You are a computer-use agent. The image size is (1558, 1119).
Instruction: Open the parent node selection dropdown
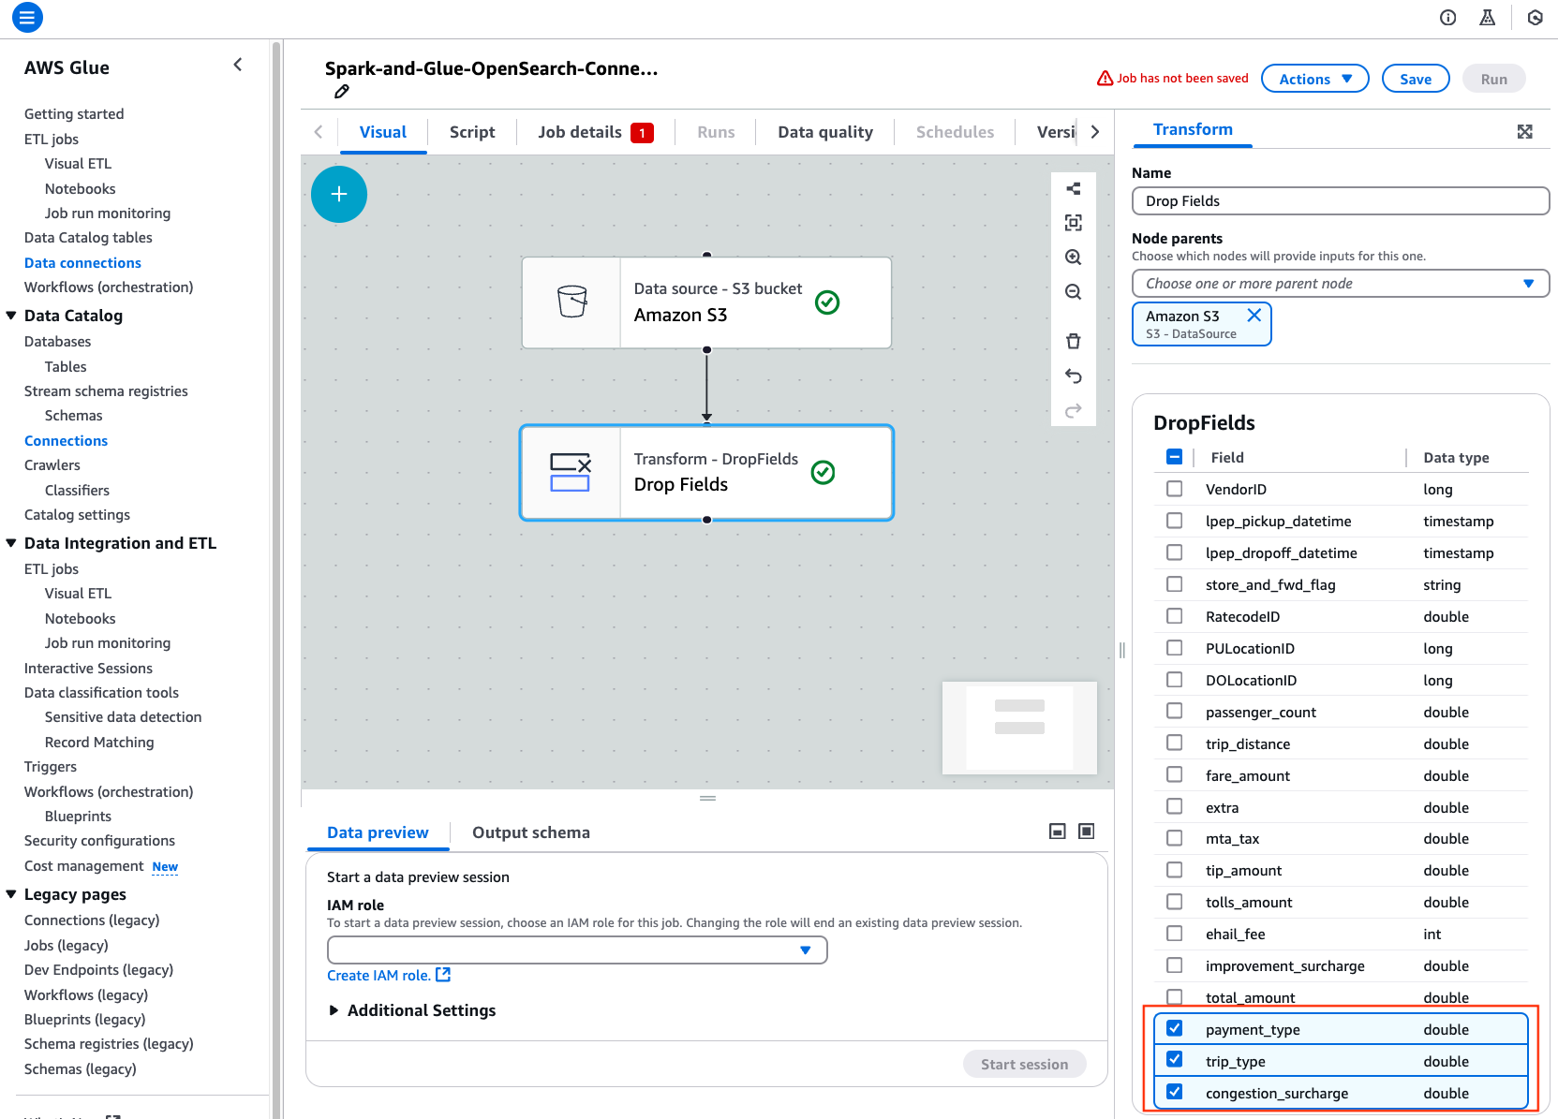point(1341,283)
